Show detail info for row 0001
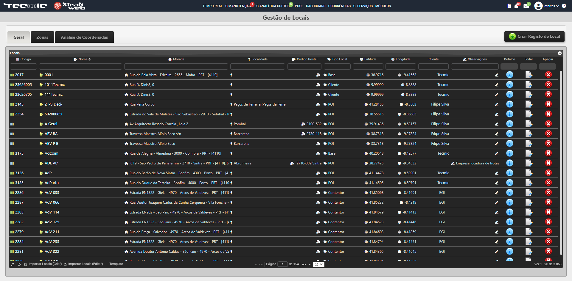The image size is (572, 281). [x=510, y=75]
